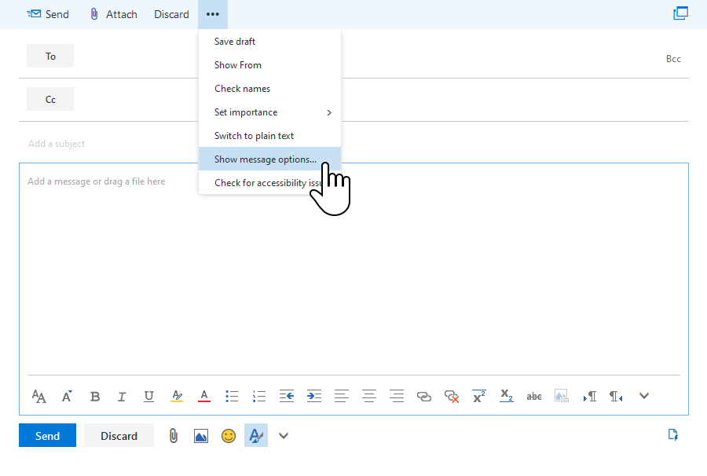Screen dimensions: 707x476
Task: Open the more options chevron beside formatting toggle
Action: click(x=284, y=435)
